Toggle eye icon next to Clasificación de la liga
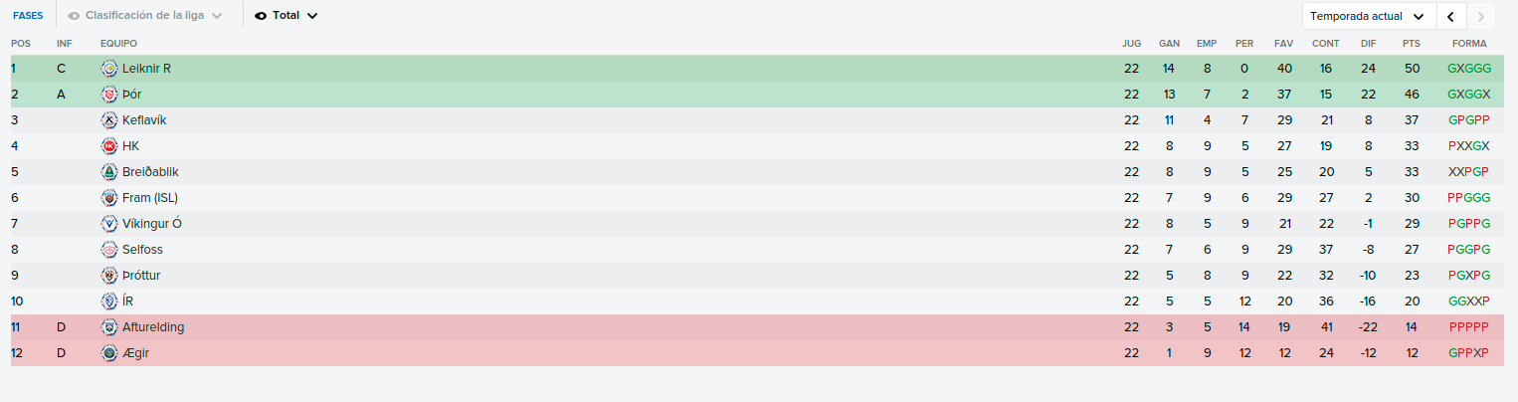 click(x=74, y=16)
